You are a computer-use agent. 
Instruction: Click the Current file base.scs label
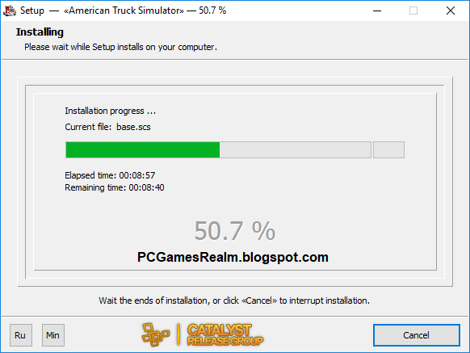(x=107, y=127)
